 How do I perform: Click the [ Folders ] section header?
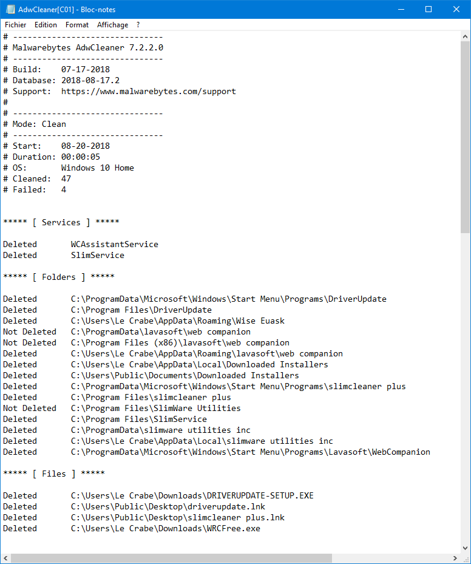coord(59,277)
